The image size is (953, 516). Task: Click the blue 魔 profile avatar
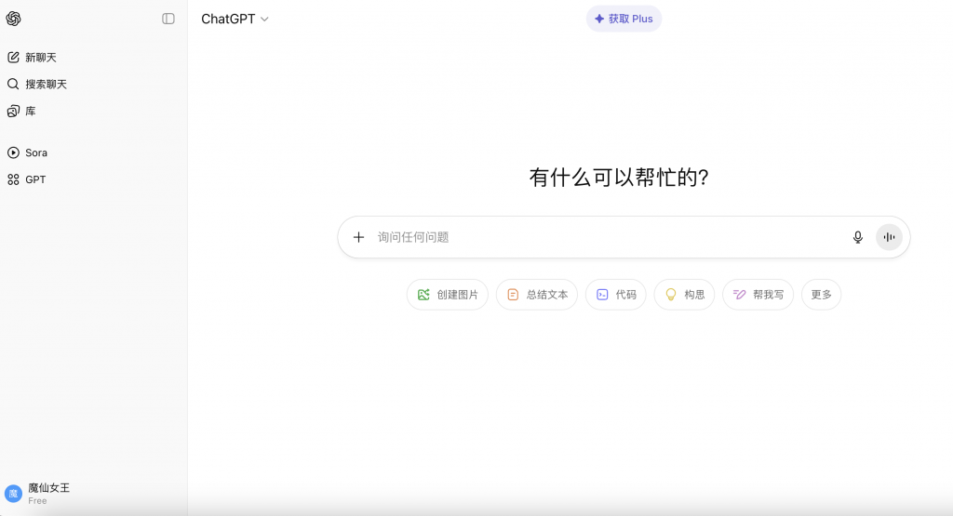point(13,494)
